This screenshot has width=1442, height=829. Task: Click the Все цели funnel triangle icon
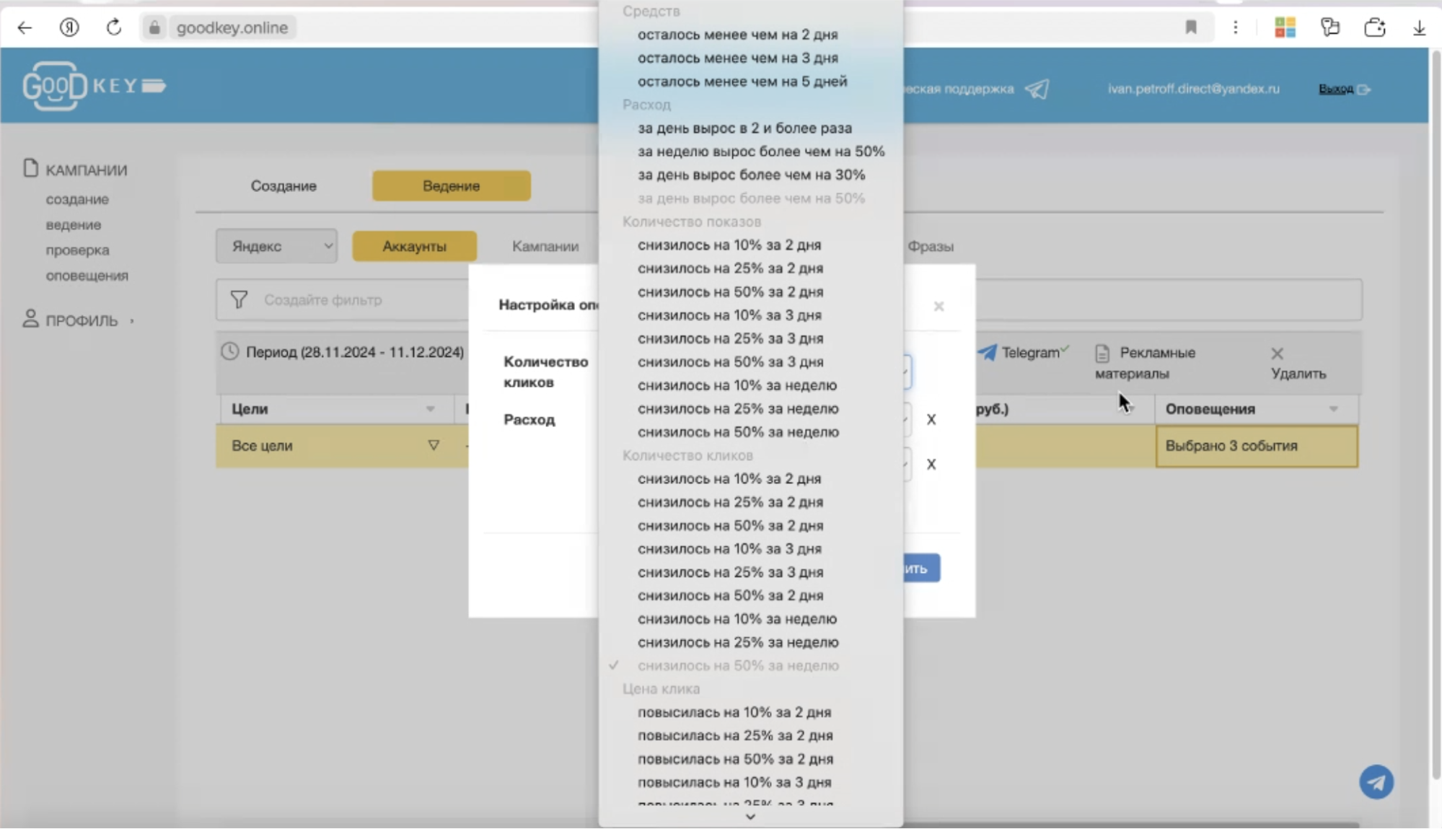[434, 445]
